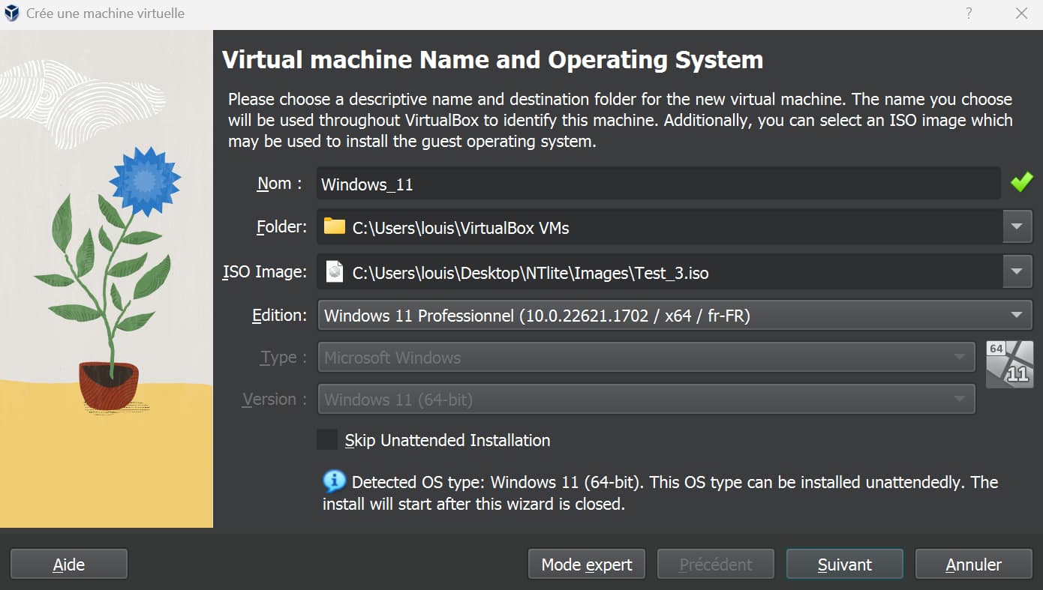
Task: Open the ISO Image dropdown
Action: click(1017, 271)
